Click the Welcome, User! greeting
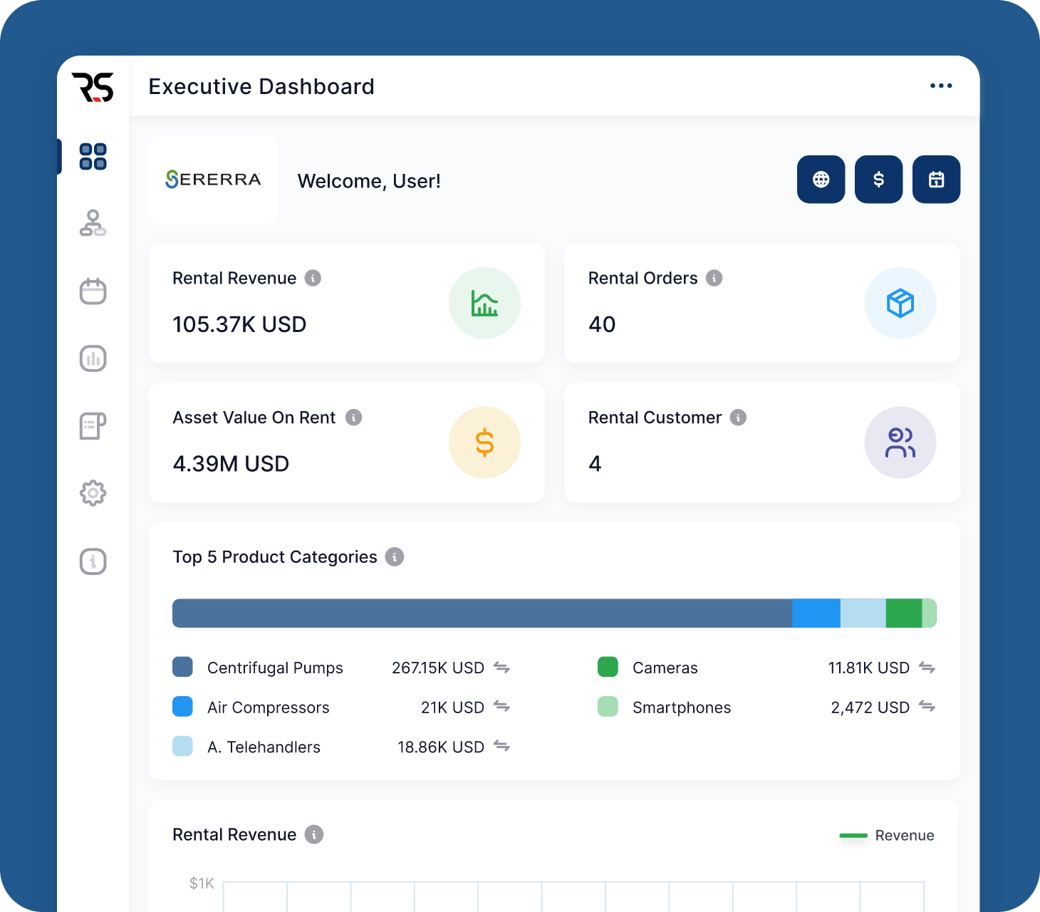The height and width of the screenshot is (912, 1040). (x=369, y=181)
